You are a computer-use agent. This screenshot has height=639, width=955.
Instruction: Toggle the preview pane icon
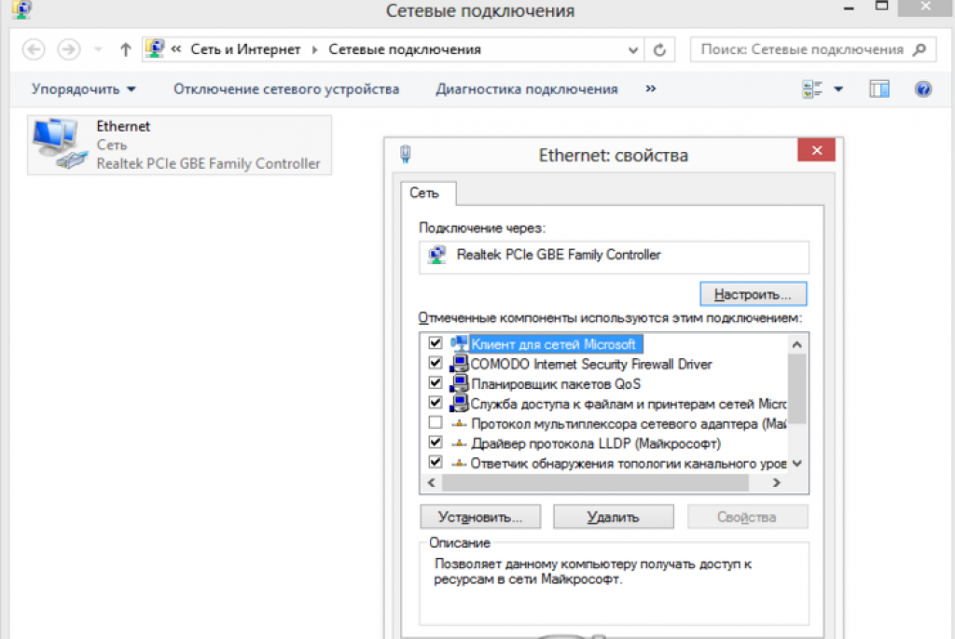(879, 90)
